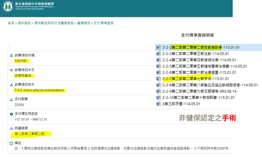The width and height of the screenshot is (262, 157).
Task: Select the Chinese item name 血管阻塞術
Action: (23, 76)
